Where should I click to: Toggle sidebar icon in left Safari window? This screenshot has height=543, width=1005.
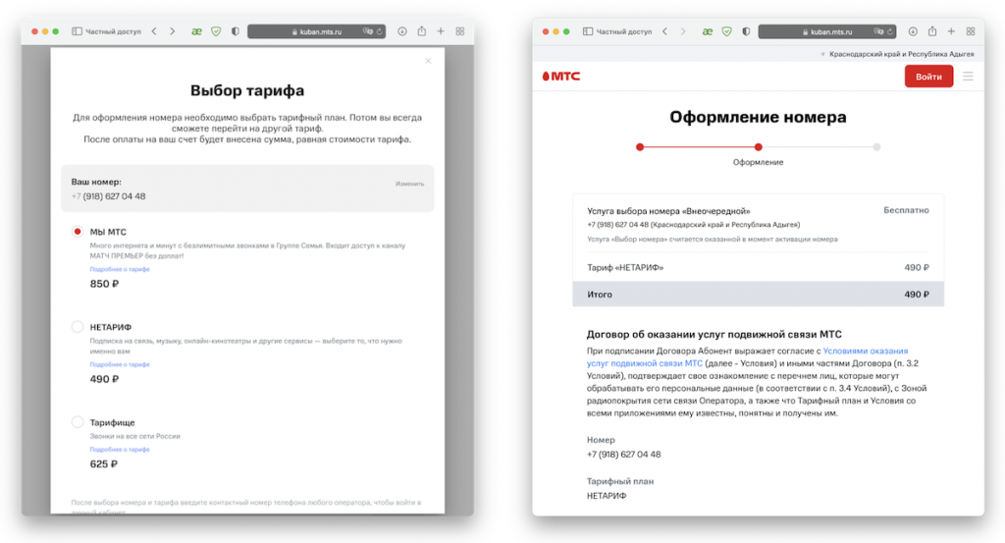coord(77,31)
